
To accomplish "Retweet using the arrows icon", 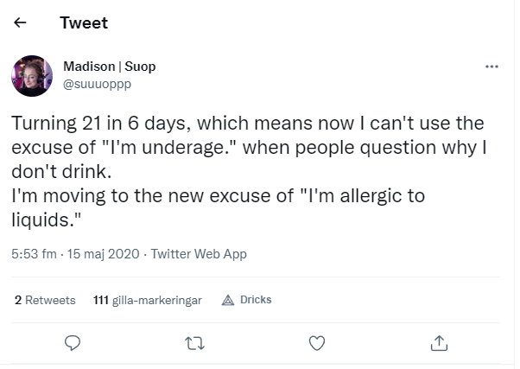I will 194,343.
